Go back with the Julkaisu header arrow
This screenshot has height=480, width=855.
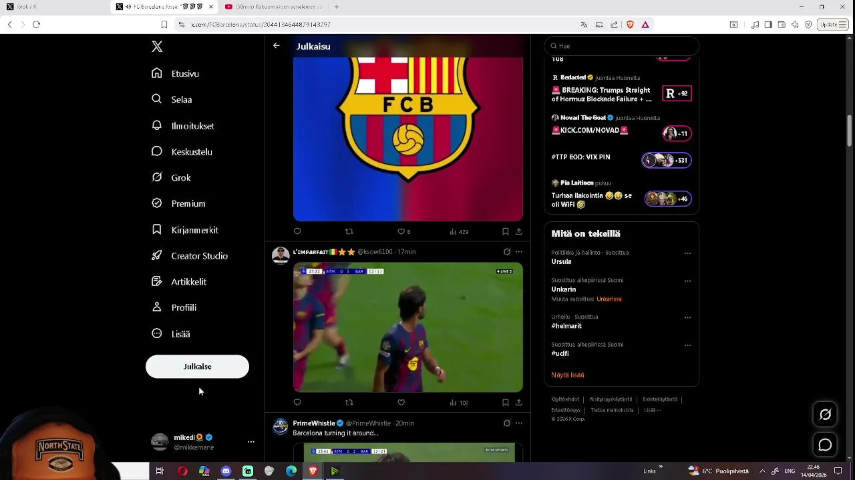277,46
